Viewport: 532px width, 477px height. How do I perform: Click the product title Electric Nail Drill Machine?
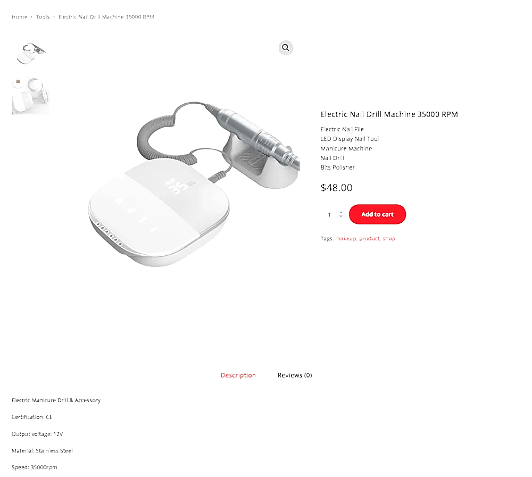389,114
